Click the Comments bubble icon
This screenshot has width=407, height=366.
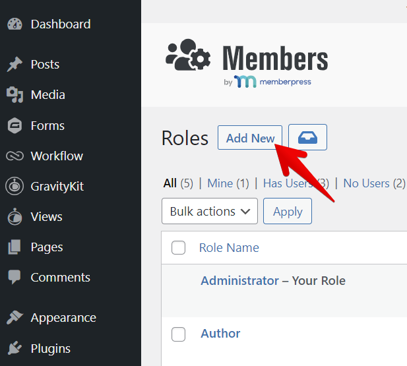click(x=15, y=278)
